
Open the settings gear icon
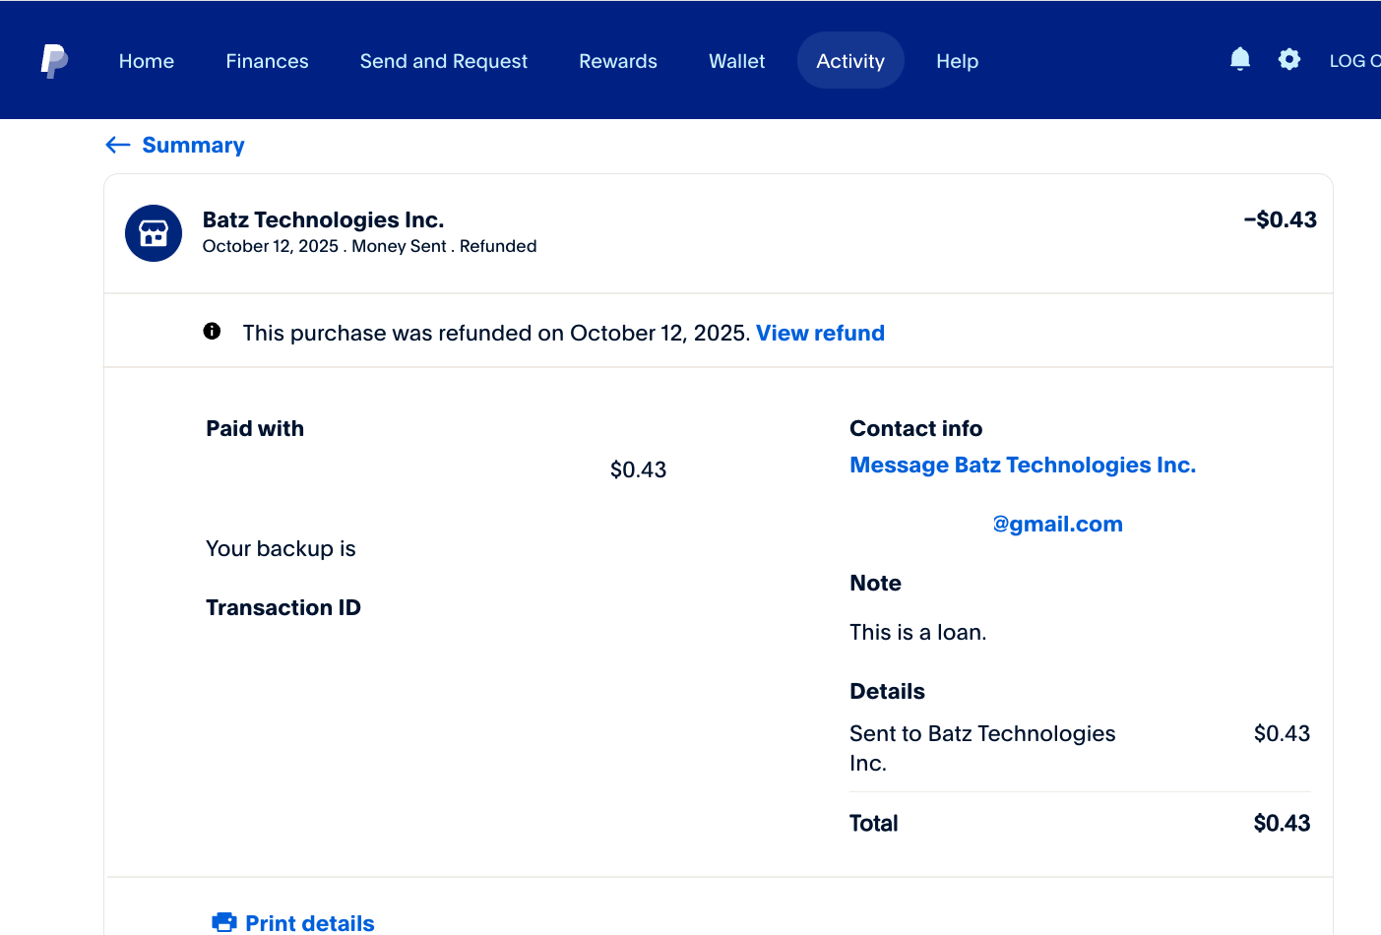click(x=1289, y=60)
